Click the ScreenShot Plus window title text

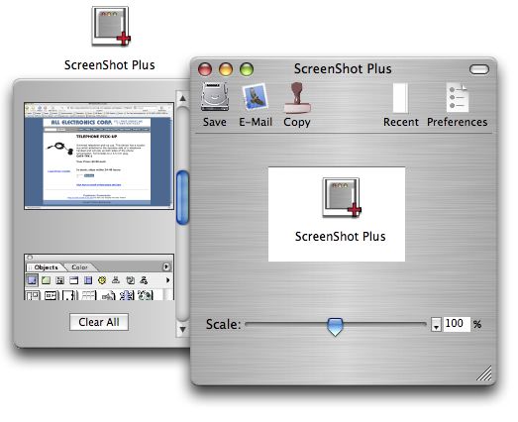[x=343, y=69]
